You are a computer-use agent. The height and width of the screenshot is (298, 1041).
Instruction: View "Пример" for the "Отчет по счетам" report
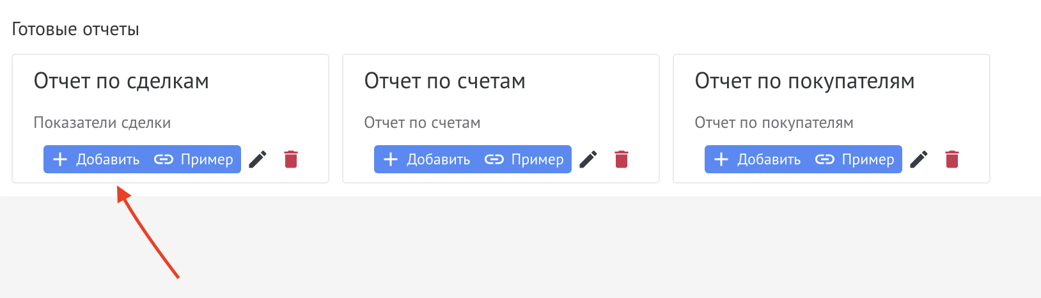click(524, 159)
